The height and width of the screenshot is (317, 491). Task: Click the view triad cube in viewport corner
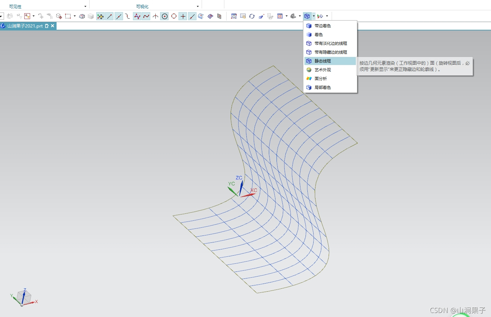[24, 298]
